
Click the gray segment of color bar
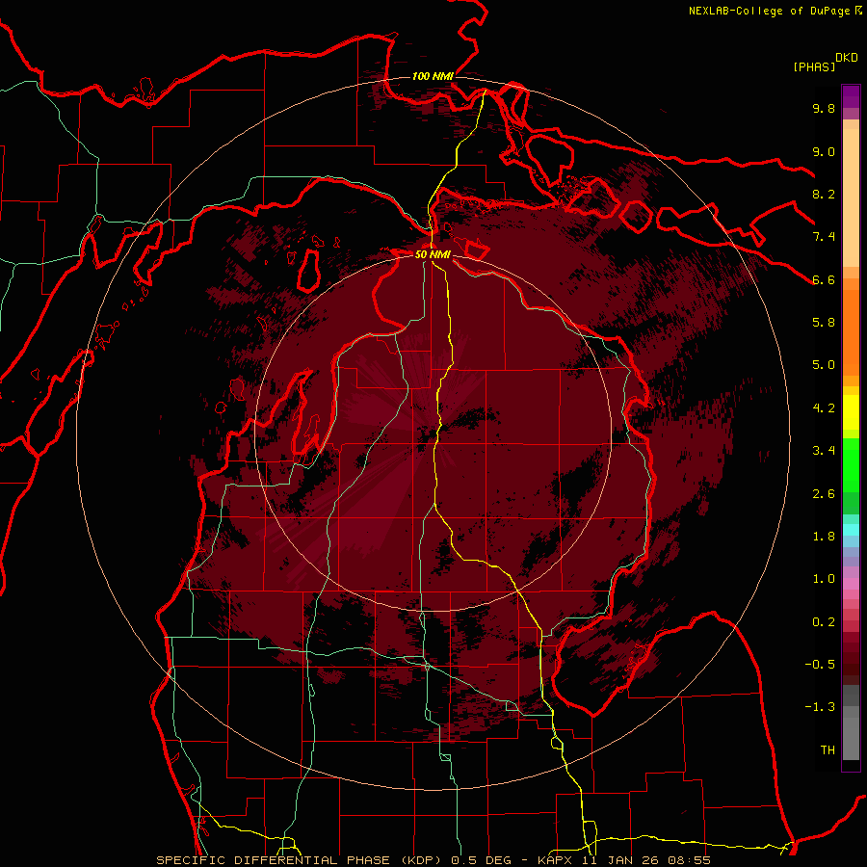[x=851, y=722]
